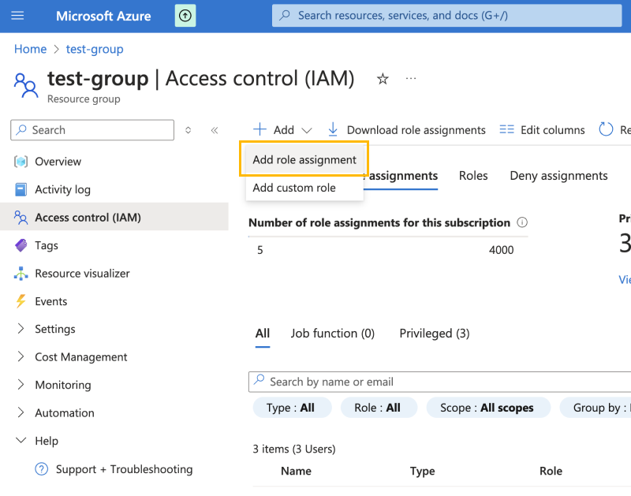Image resolution: width=631 pixels, height=496 pixels.
Task: Open the test-group breadcrumb link
Action: click(95, 49)
